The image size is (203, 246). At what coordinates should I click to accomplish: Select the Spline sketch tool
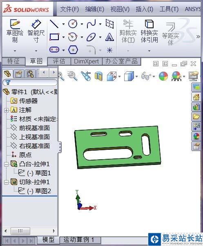[91, 24]
